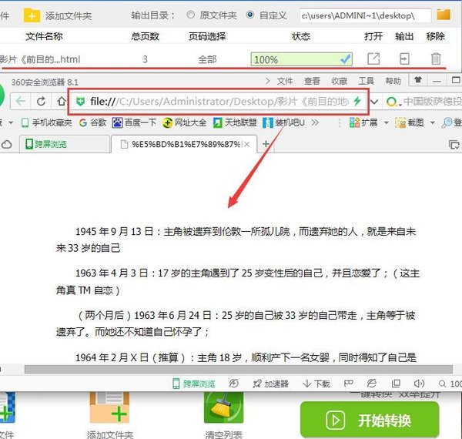
Task: Open 下载 downloads in status bar
Action: [x=316, y=384]
